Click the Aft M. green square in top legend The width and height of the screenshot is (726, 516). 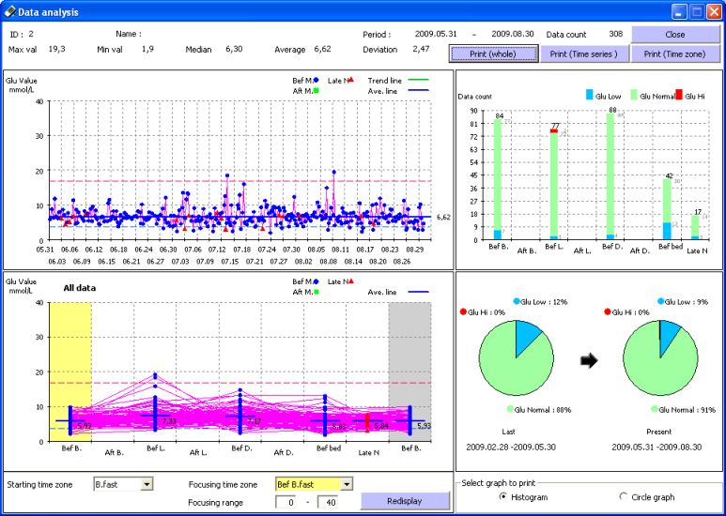click(x=317, y=91)
